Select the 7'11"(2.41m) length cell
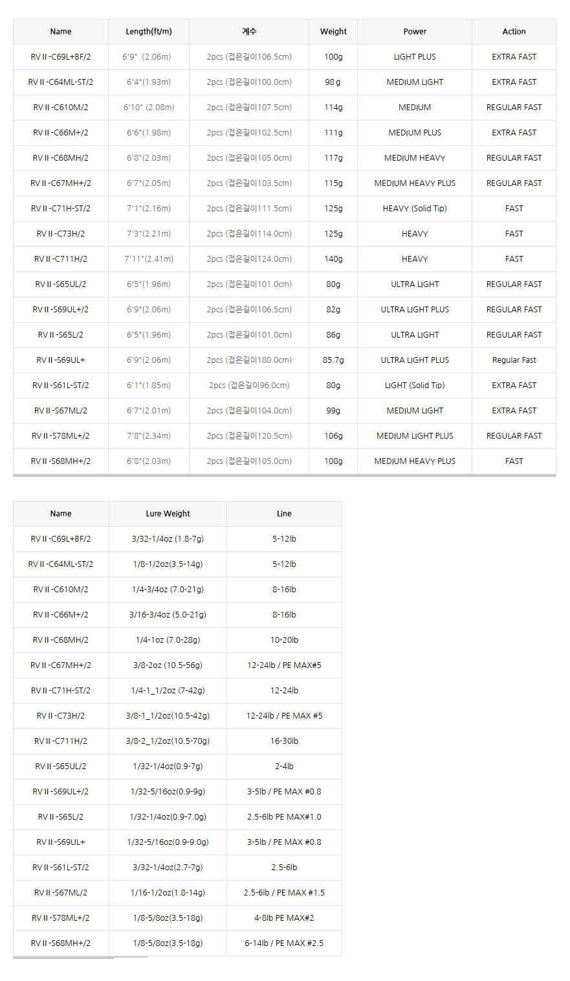 pos(149,259)
